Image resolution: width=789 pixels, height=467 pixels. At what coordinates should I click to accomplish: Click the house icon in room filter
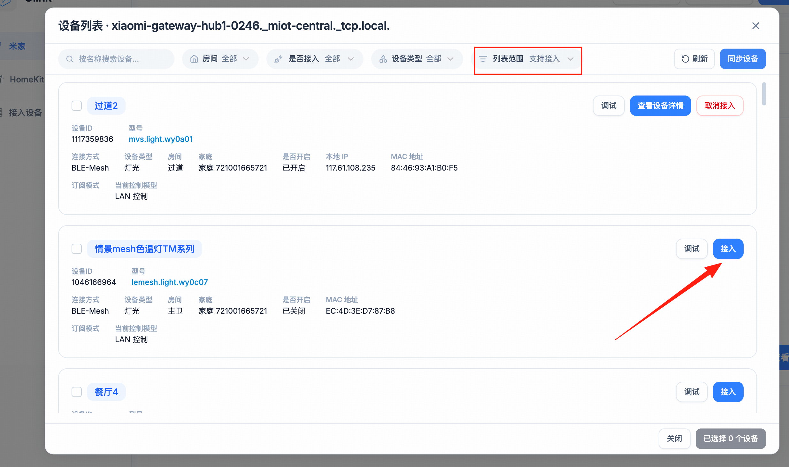pyautogui.click(x=194, y=59)
